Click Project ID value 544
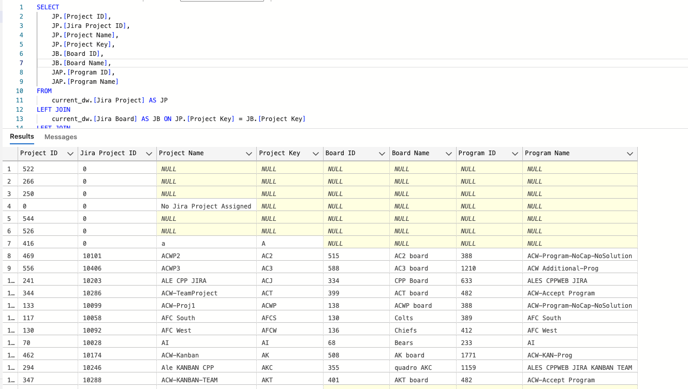 pos(48,219)
